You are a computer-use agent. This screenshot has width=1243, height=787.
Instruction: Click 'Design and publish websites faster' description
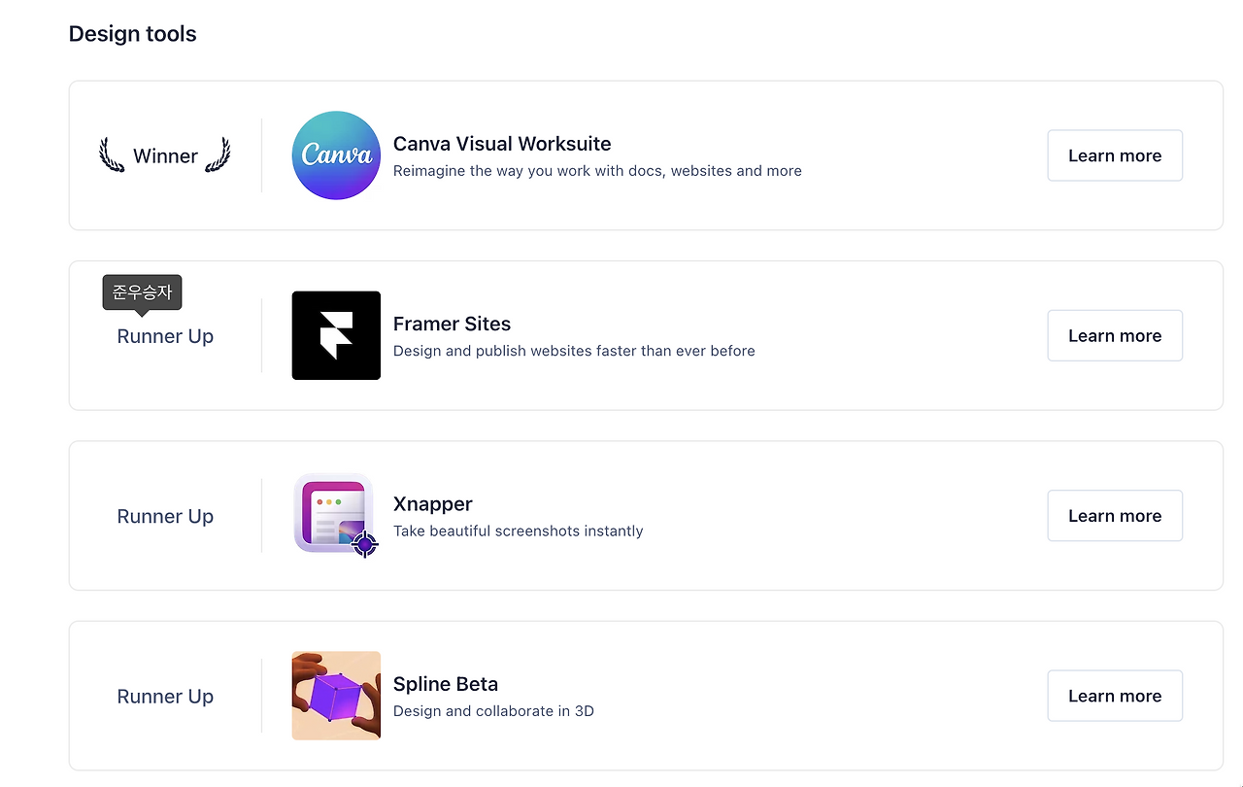pyautogui.click(x=574, y=351)
